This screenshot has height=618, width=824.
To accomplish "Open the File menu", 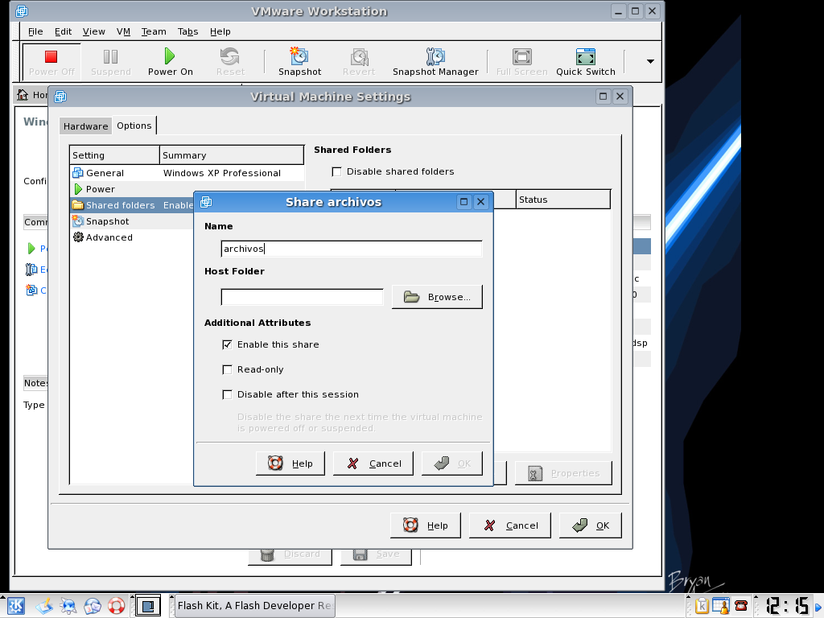I will 35,31.
